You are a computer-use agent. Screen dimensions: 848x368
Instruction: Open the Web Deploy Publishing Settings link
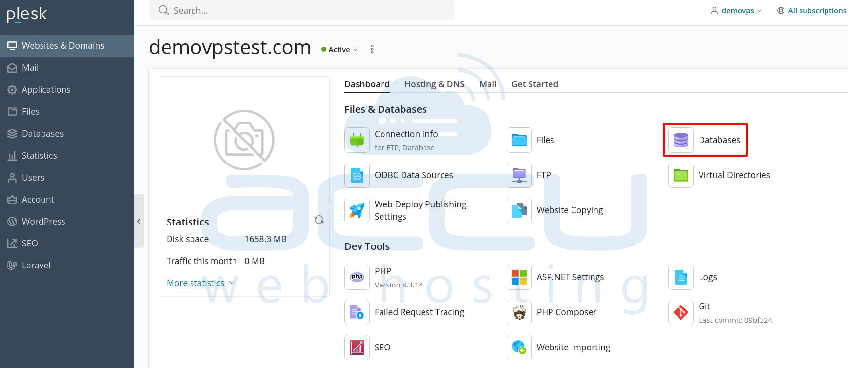pos(420,210)
